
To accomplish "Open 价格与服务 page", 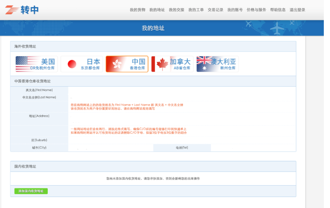I will [x=257, y=10].
